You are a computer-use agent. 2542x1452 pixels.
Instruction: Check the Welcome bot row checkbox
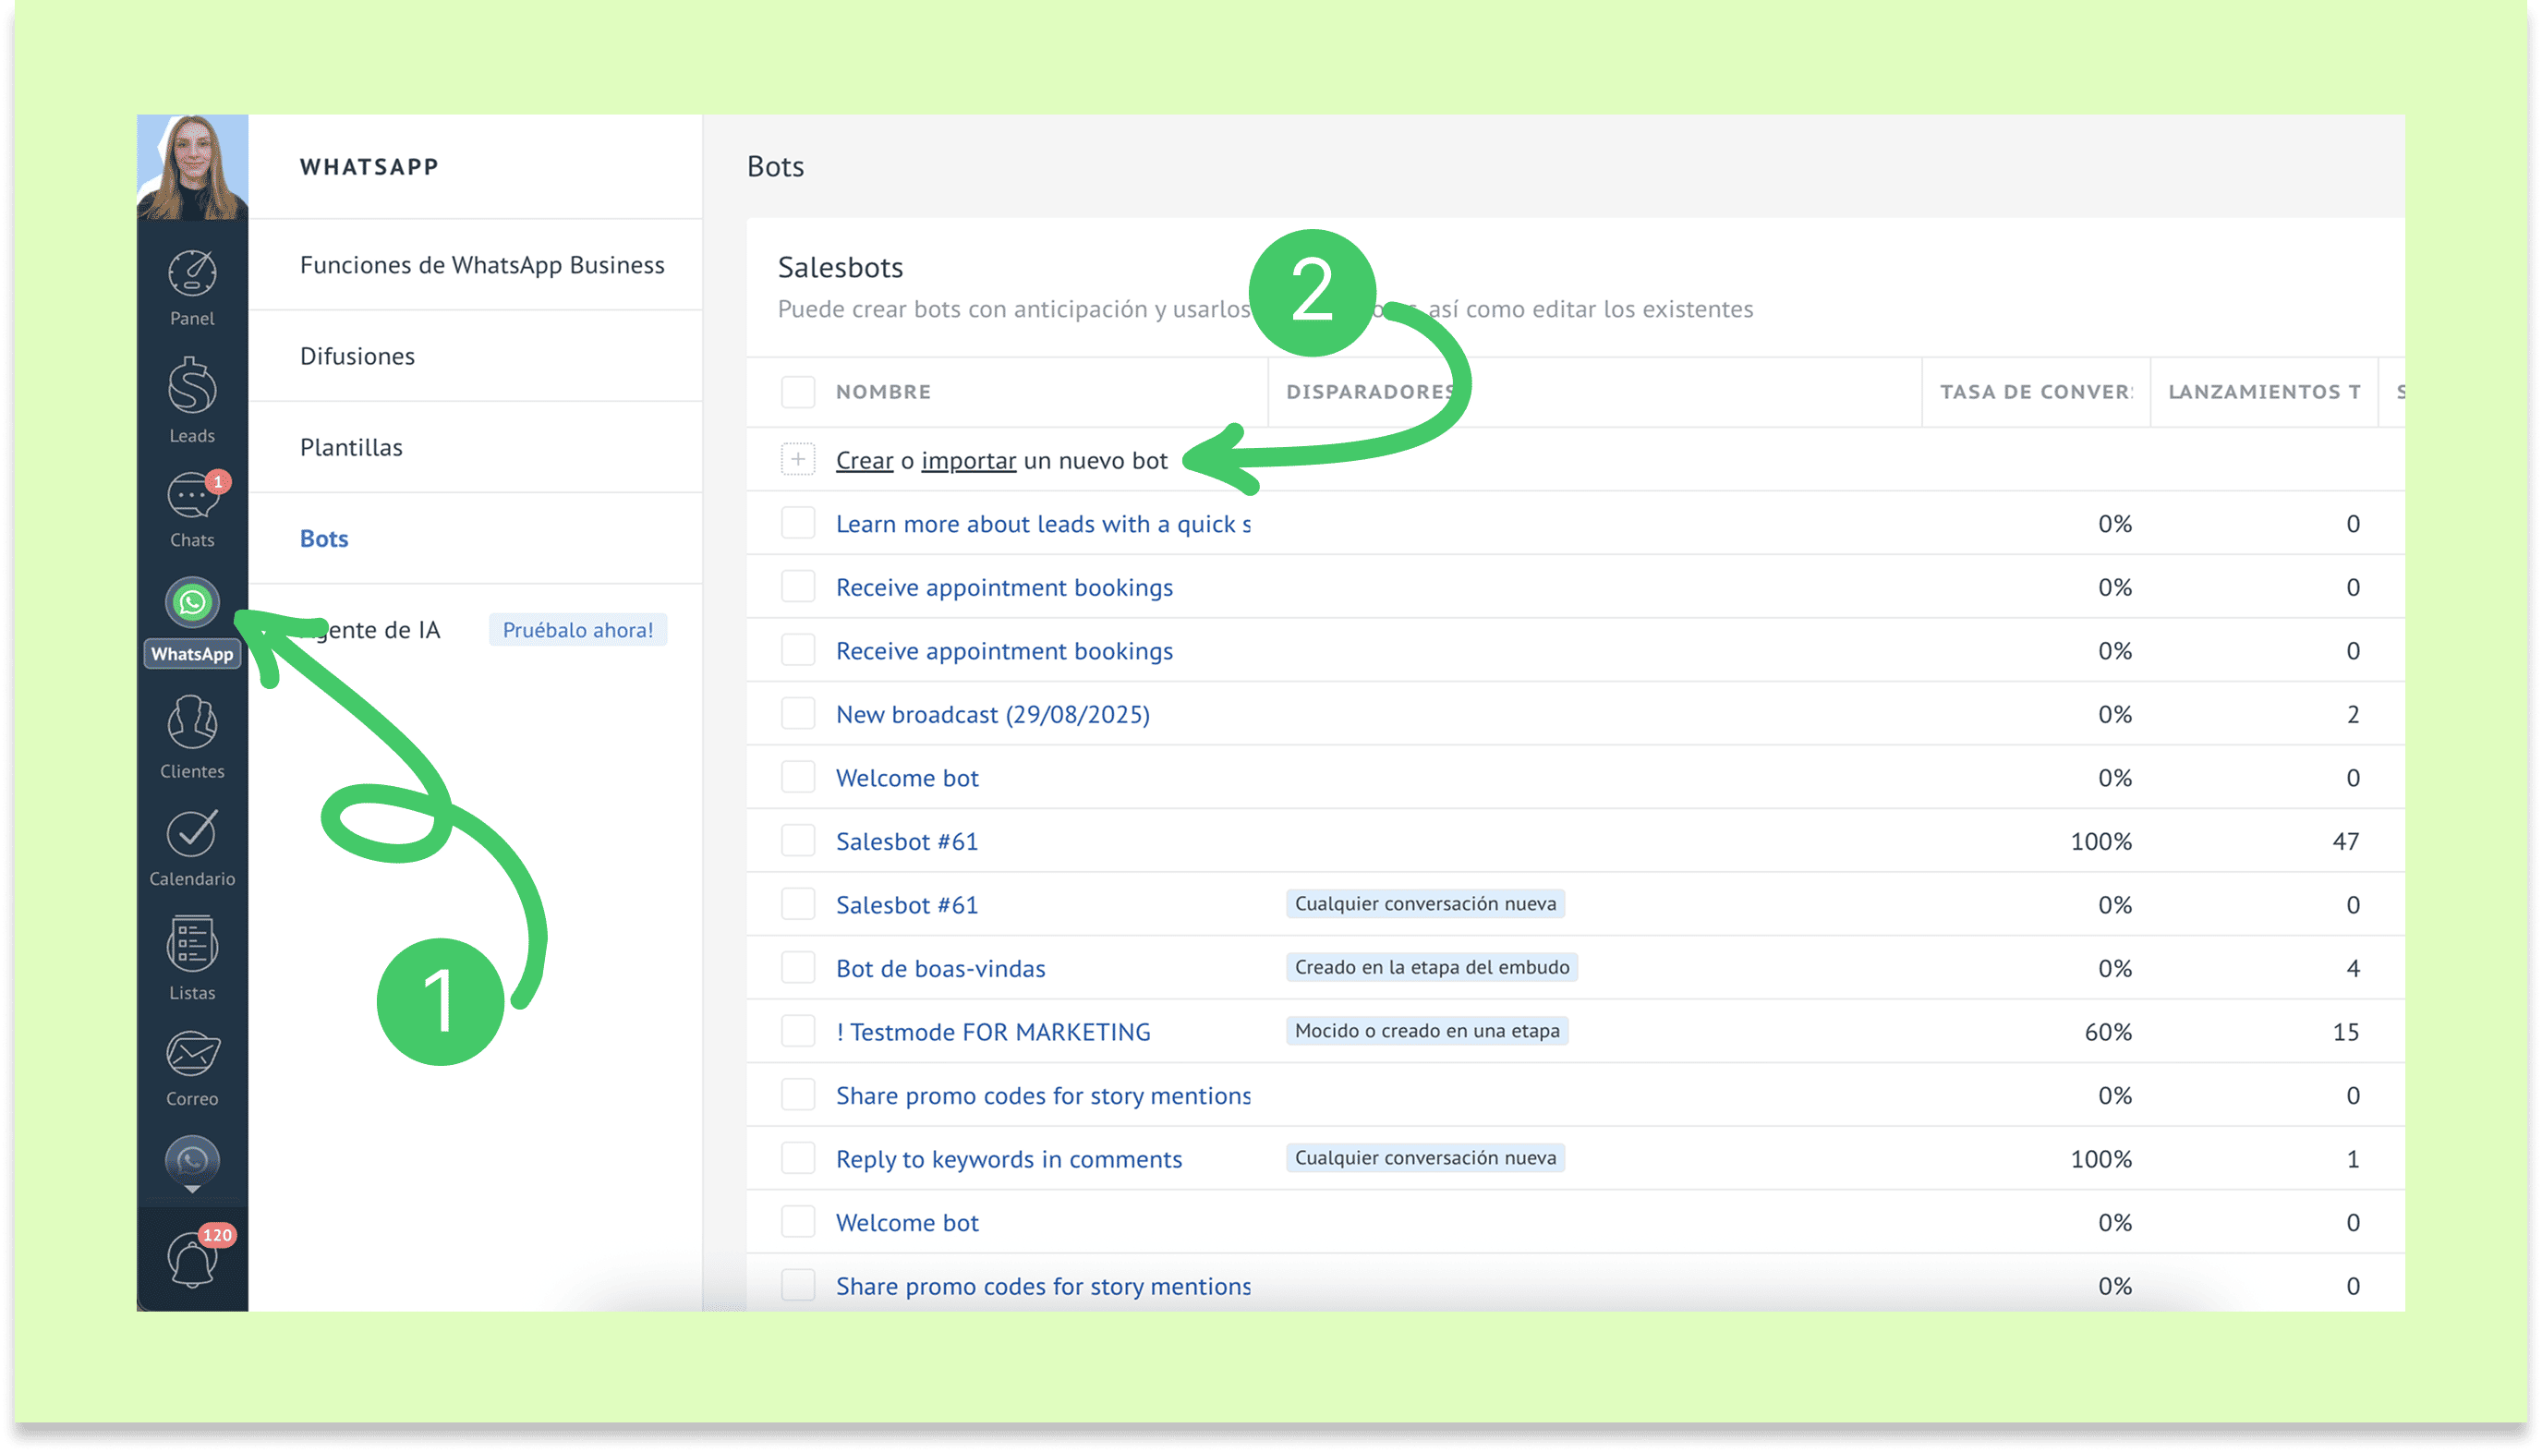pyautogui.click(x=798, y=777)
